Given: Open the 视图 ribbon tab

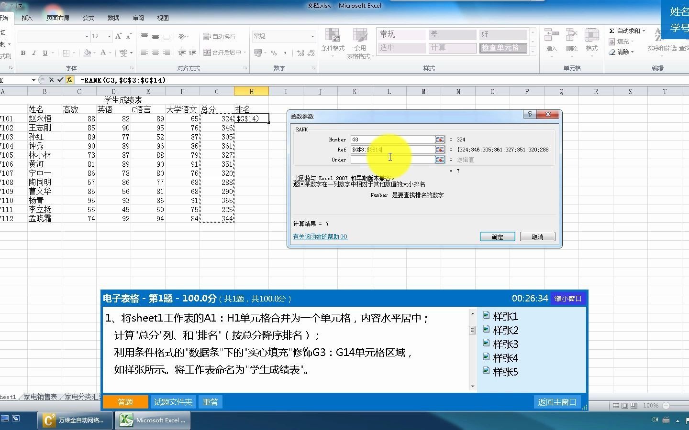Looking at the screenshot, I should coord(163,18).
